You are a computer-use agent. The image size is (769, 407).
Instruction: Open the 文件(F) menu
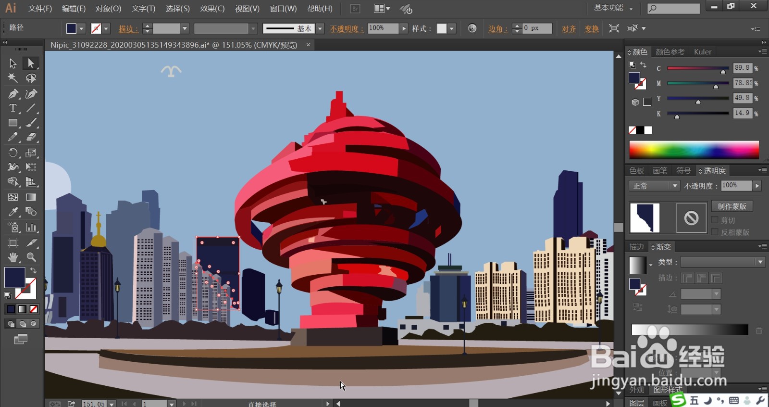tap(40, 9)
